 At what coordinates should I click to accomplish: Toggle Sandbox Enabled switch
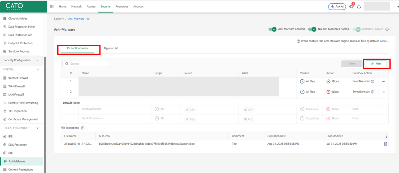tap(356, 29)
